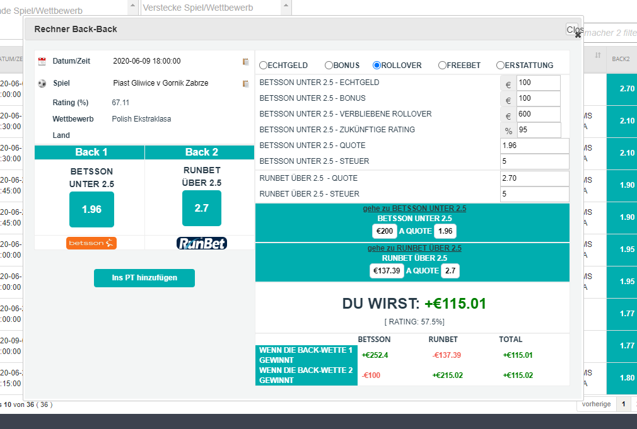
Task: Click the Betsson Unter 2.5 Quote field
Action: coord(535,146)
